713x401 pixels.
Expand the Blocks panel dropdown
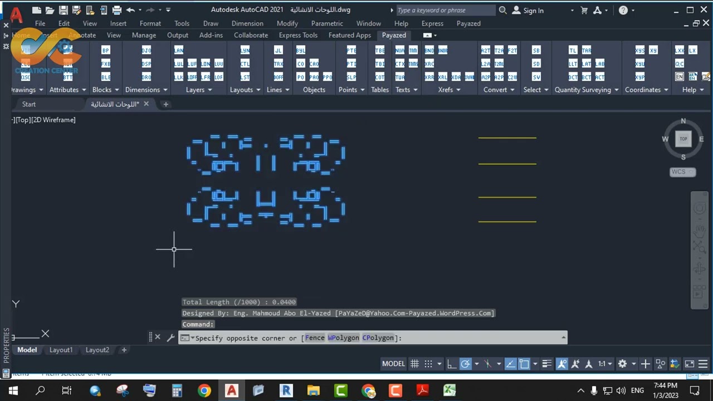pyautogui.click(x=117, y=90)
